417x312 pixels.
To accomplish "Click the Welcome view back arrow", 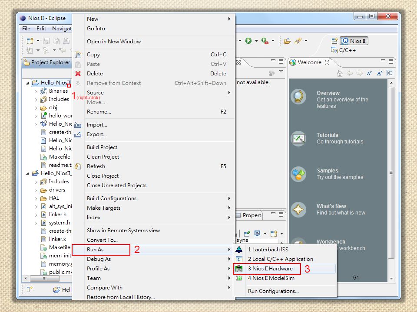I will [349, 73].
